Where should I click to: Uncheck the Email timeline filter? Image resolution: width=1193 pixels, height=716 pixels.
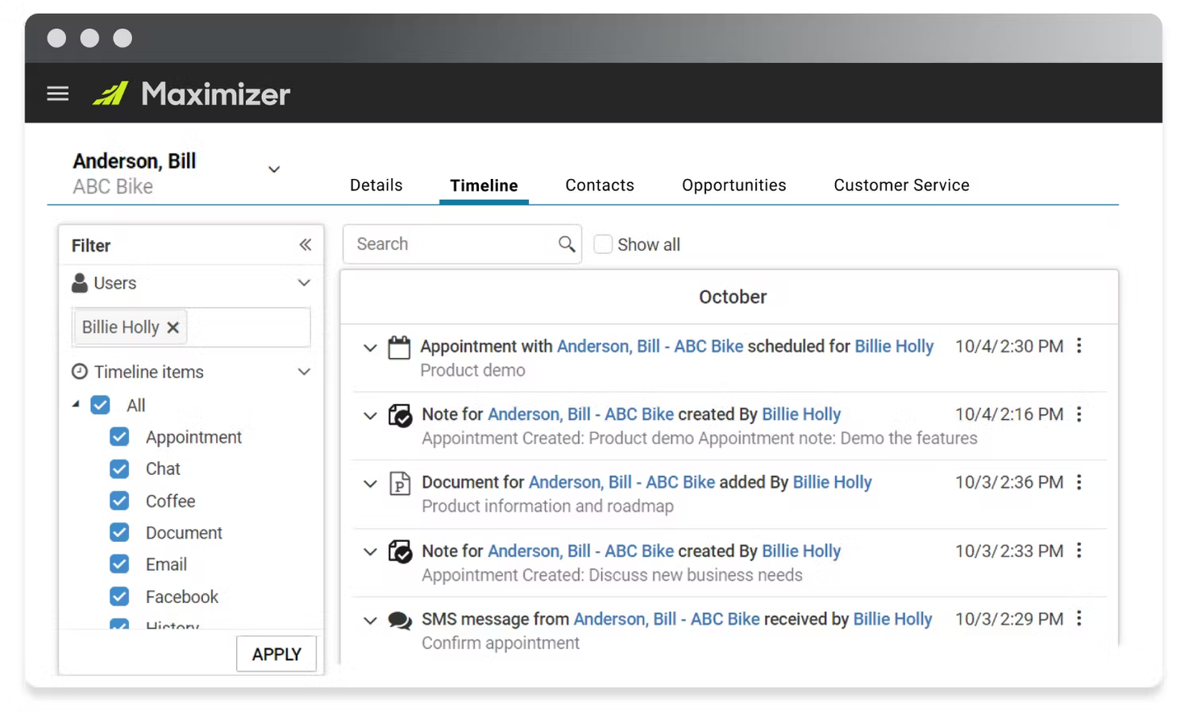pos(118,564)
